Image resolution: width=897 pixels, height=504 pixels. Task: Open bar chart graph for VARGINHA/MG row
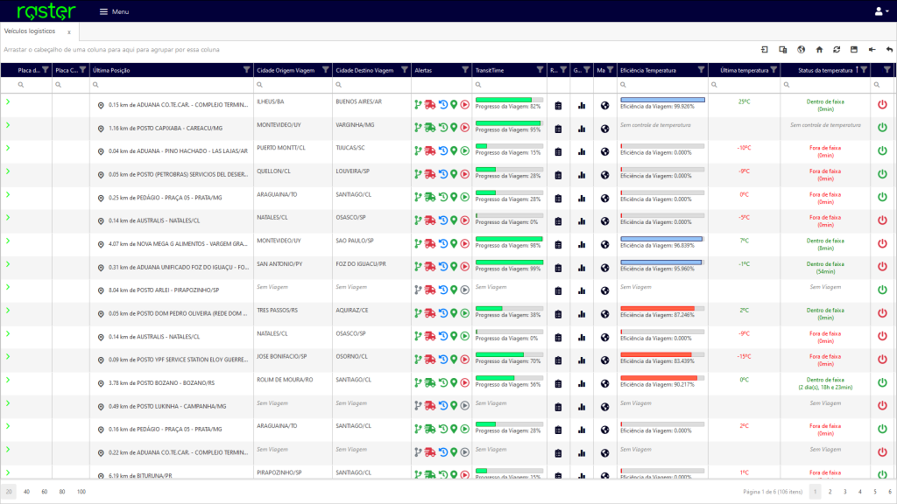tap(582, 129)
